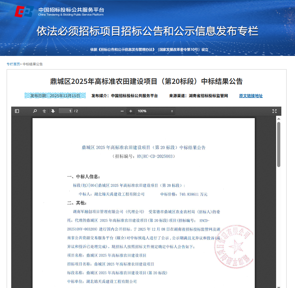Open the PDF search tool
Screen dimensions: 295x288
point(35,111)
